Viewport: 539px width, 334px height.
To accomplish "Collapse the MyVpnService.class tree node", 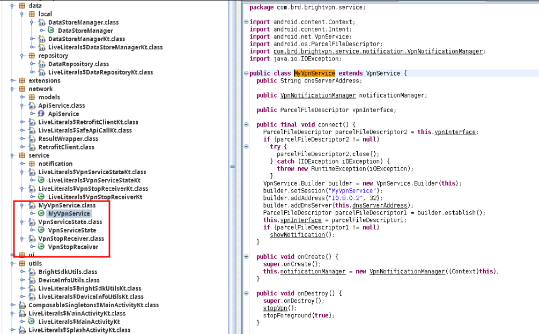I will tap(22, 205).
